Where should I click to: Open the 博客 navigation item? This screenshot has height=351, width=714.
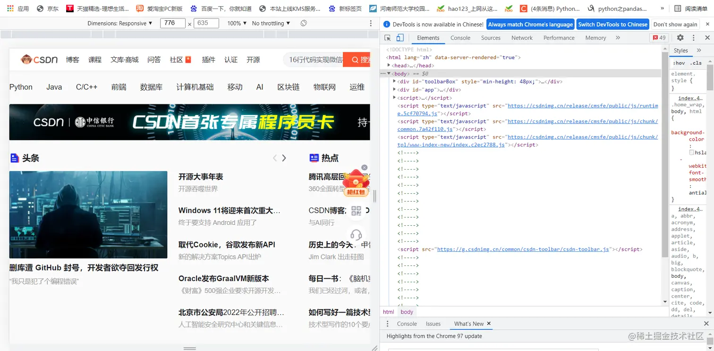73,60
